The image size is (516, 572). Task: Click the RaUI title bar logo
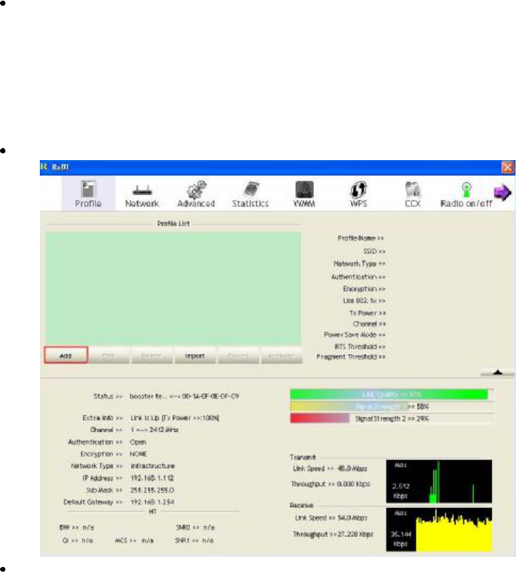tap(44, 166)
